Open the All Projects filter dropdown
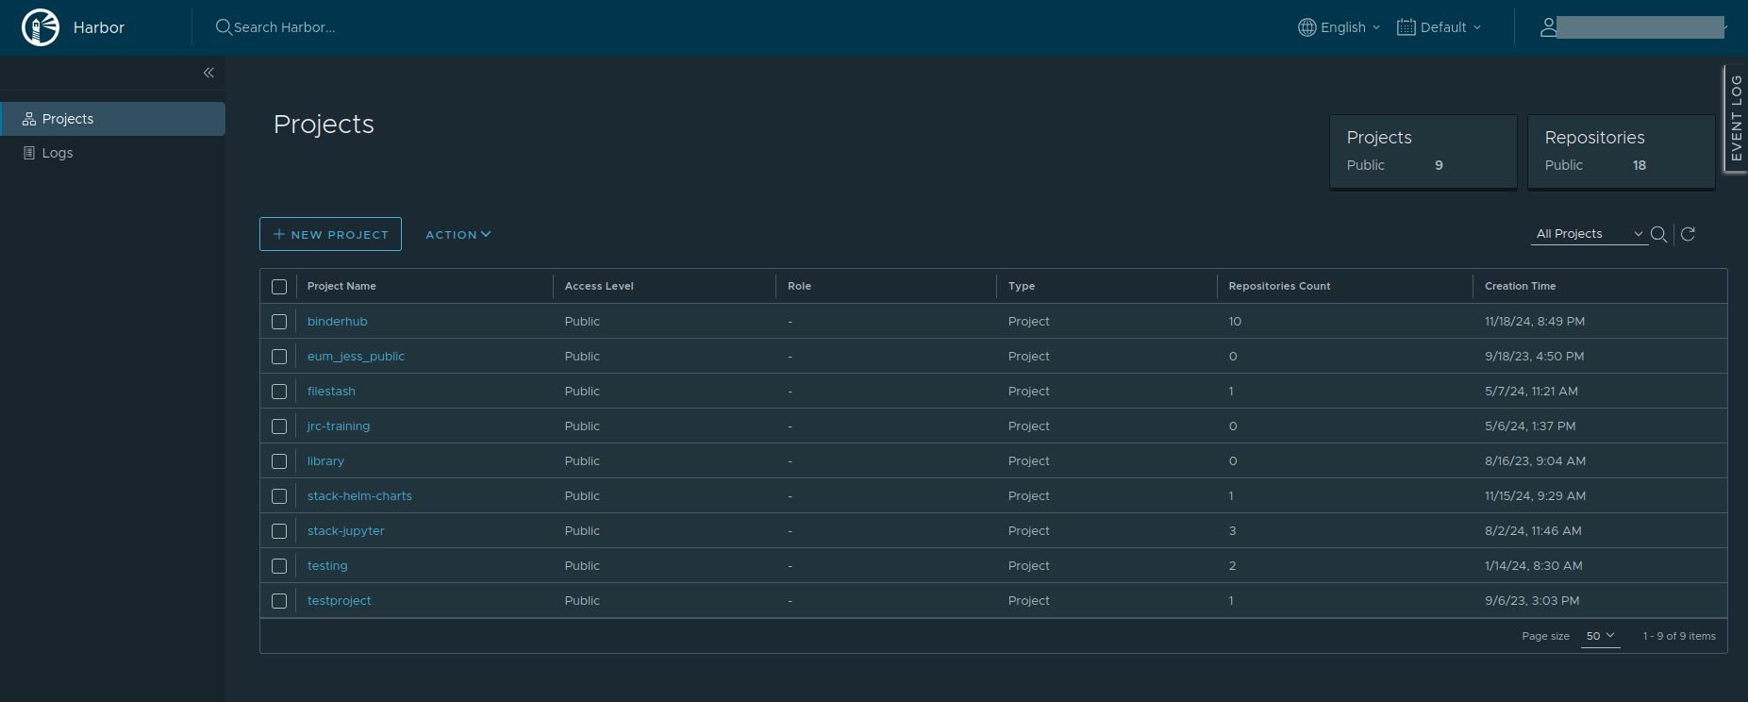The width and height of the screenshot is (1748, 702). click(1589, 234)
